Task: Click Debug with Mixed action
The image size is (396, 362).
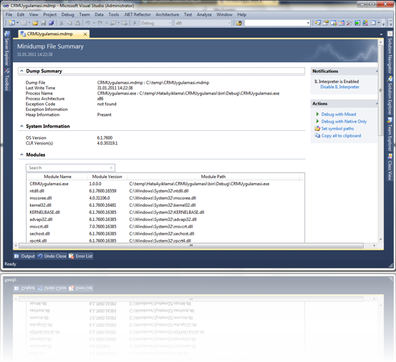Action: tap(339, 114)
